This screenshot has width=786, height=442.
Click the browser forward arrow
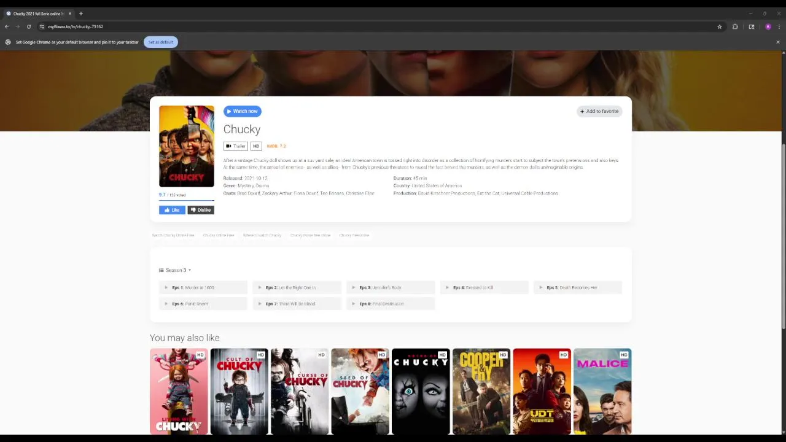tap(17, 27)
